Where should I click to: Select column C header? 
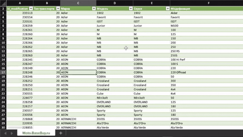78,3
